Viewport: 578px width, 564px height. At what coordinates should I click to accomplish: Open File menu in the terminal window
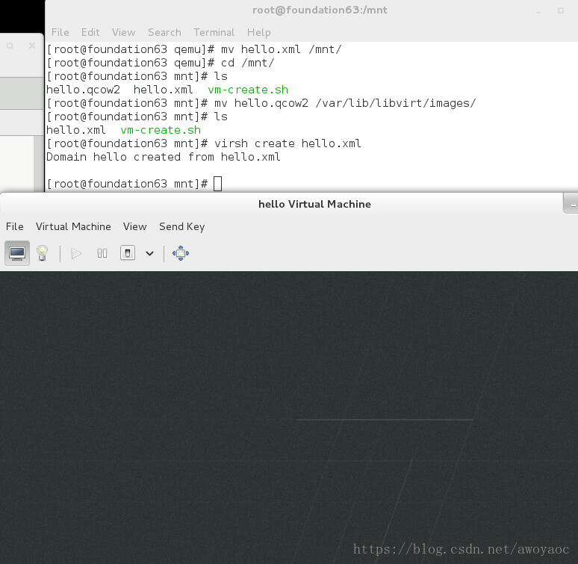tap(60, 32)
